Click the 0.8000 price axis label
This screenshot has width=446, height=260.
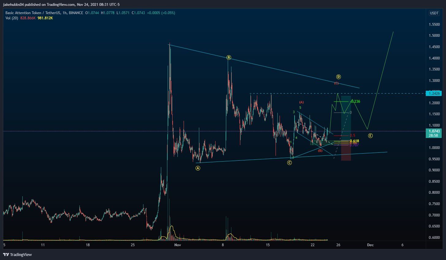(x=434, y=193)
